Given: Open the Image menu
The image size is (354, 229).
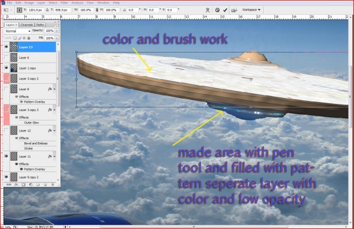Looking at the screenshot, I should [29, 3].
